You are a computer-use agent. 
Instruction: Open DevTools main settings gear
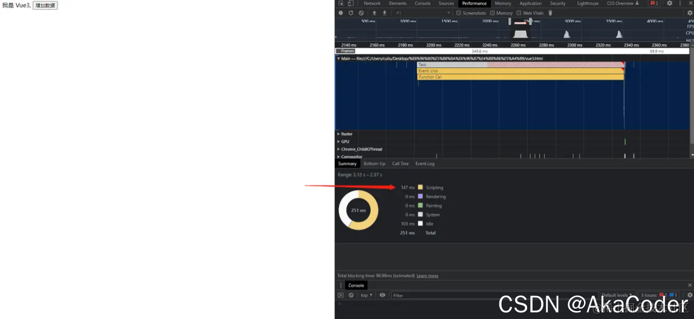(x=670, y=3)
